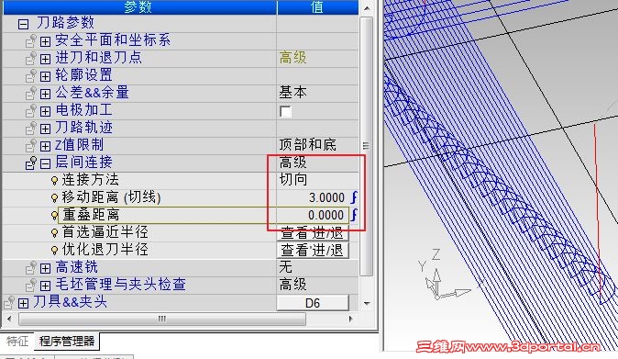Expand the 安全平面和坐标系 row
The height and width of the screenshot is (359, 618).
click(x=45, y=41)
